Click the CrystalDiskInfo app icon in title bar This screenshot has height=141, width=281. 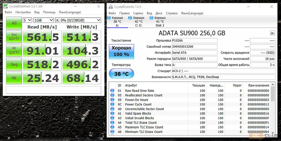click(110, 7)
